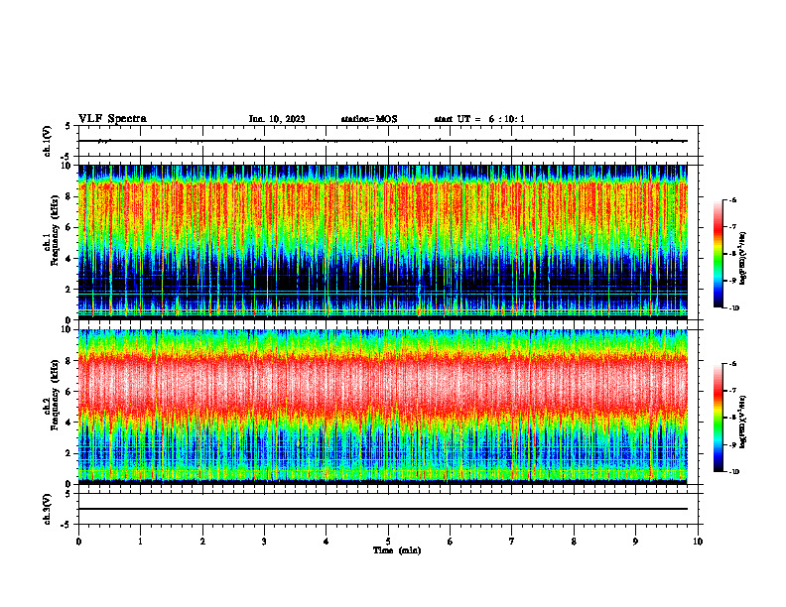786x607 pixels.
Task: Click the "2" tick on the Time axis
Action: [x=202, y=542]
